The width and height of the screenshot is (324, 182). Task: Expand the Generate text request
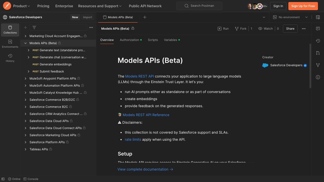(29, 50)
